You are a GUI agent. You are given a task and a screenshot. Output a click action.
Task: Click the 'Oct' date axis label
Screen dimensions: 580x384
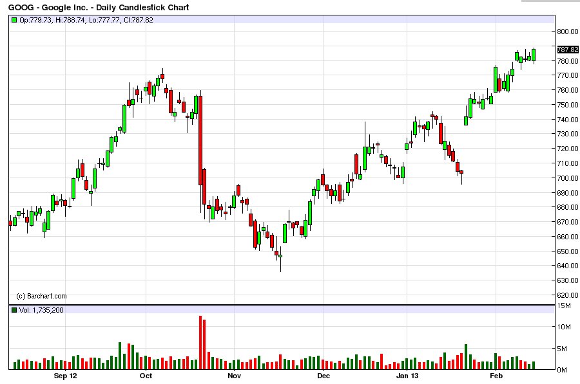pyautogui.click(x=146, y=376)
